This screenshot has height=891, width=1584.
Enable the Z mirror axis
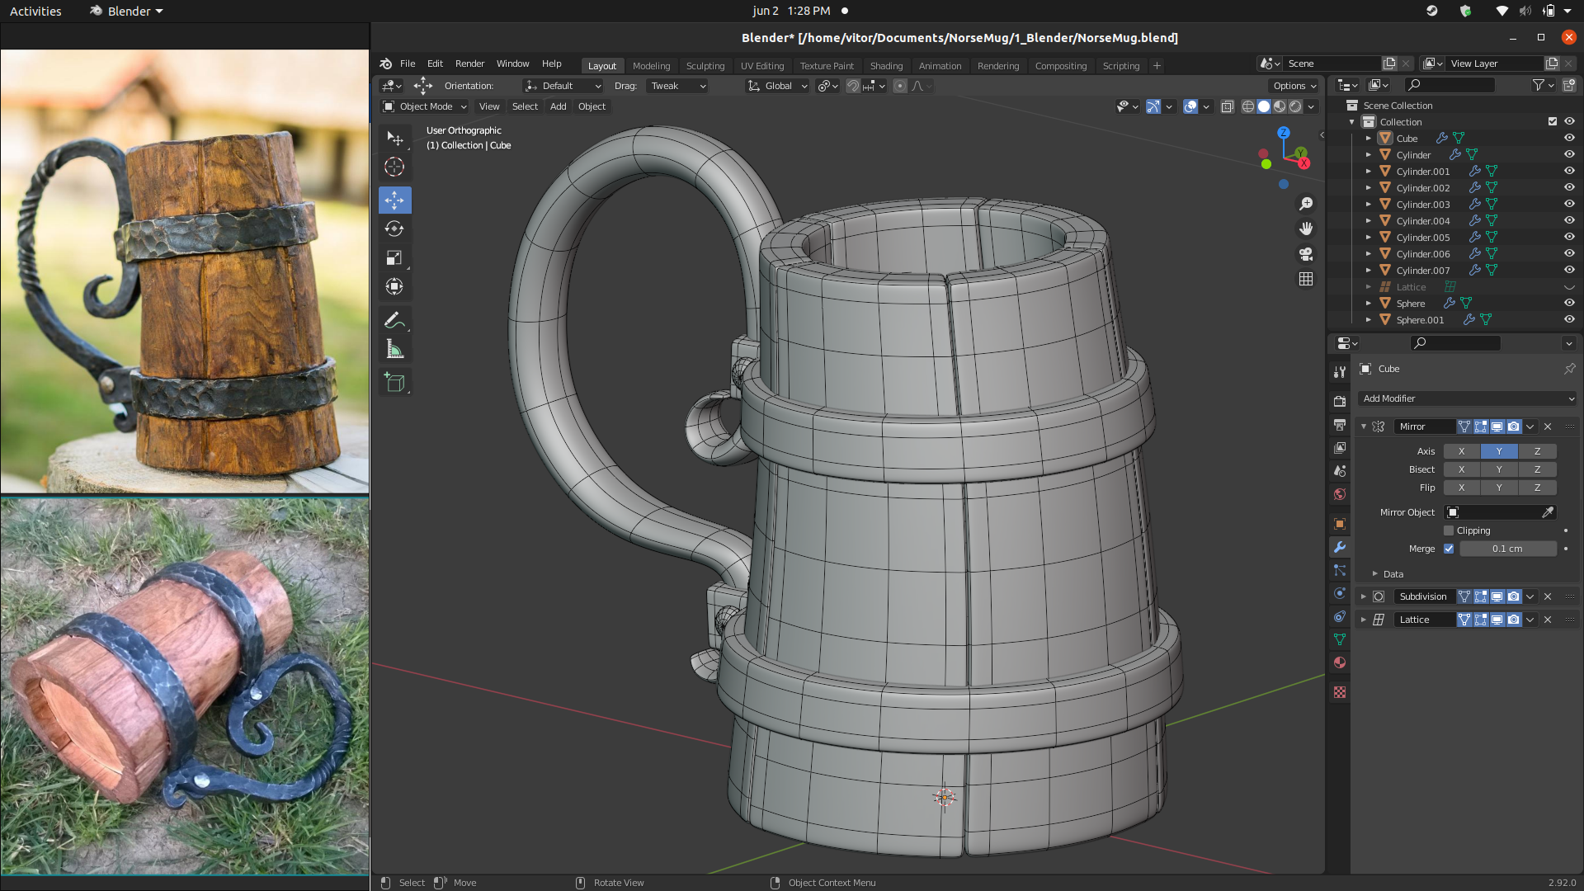click(x=1538, y=451)
